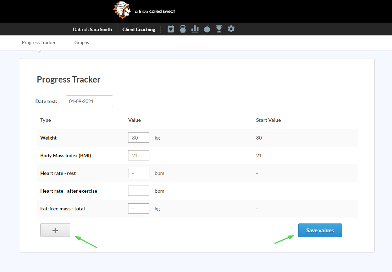Click the BMI value field showing 21
The height and width of the screenshot is (272, 392).
tap(138, 155)
